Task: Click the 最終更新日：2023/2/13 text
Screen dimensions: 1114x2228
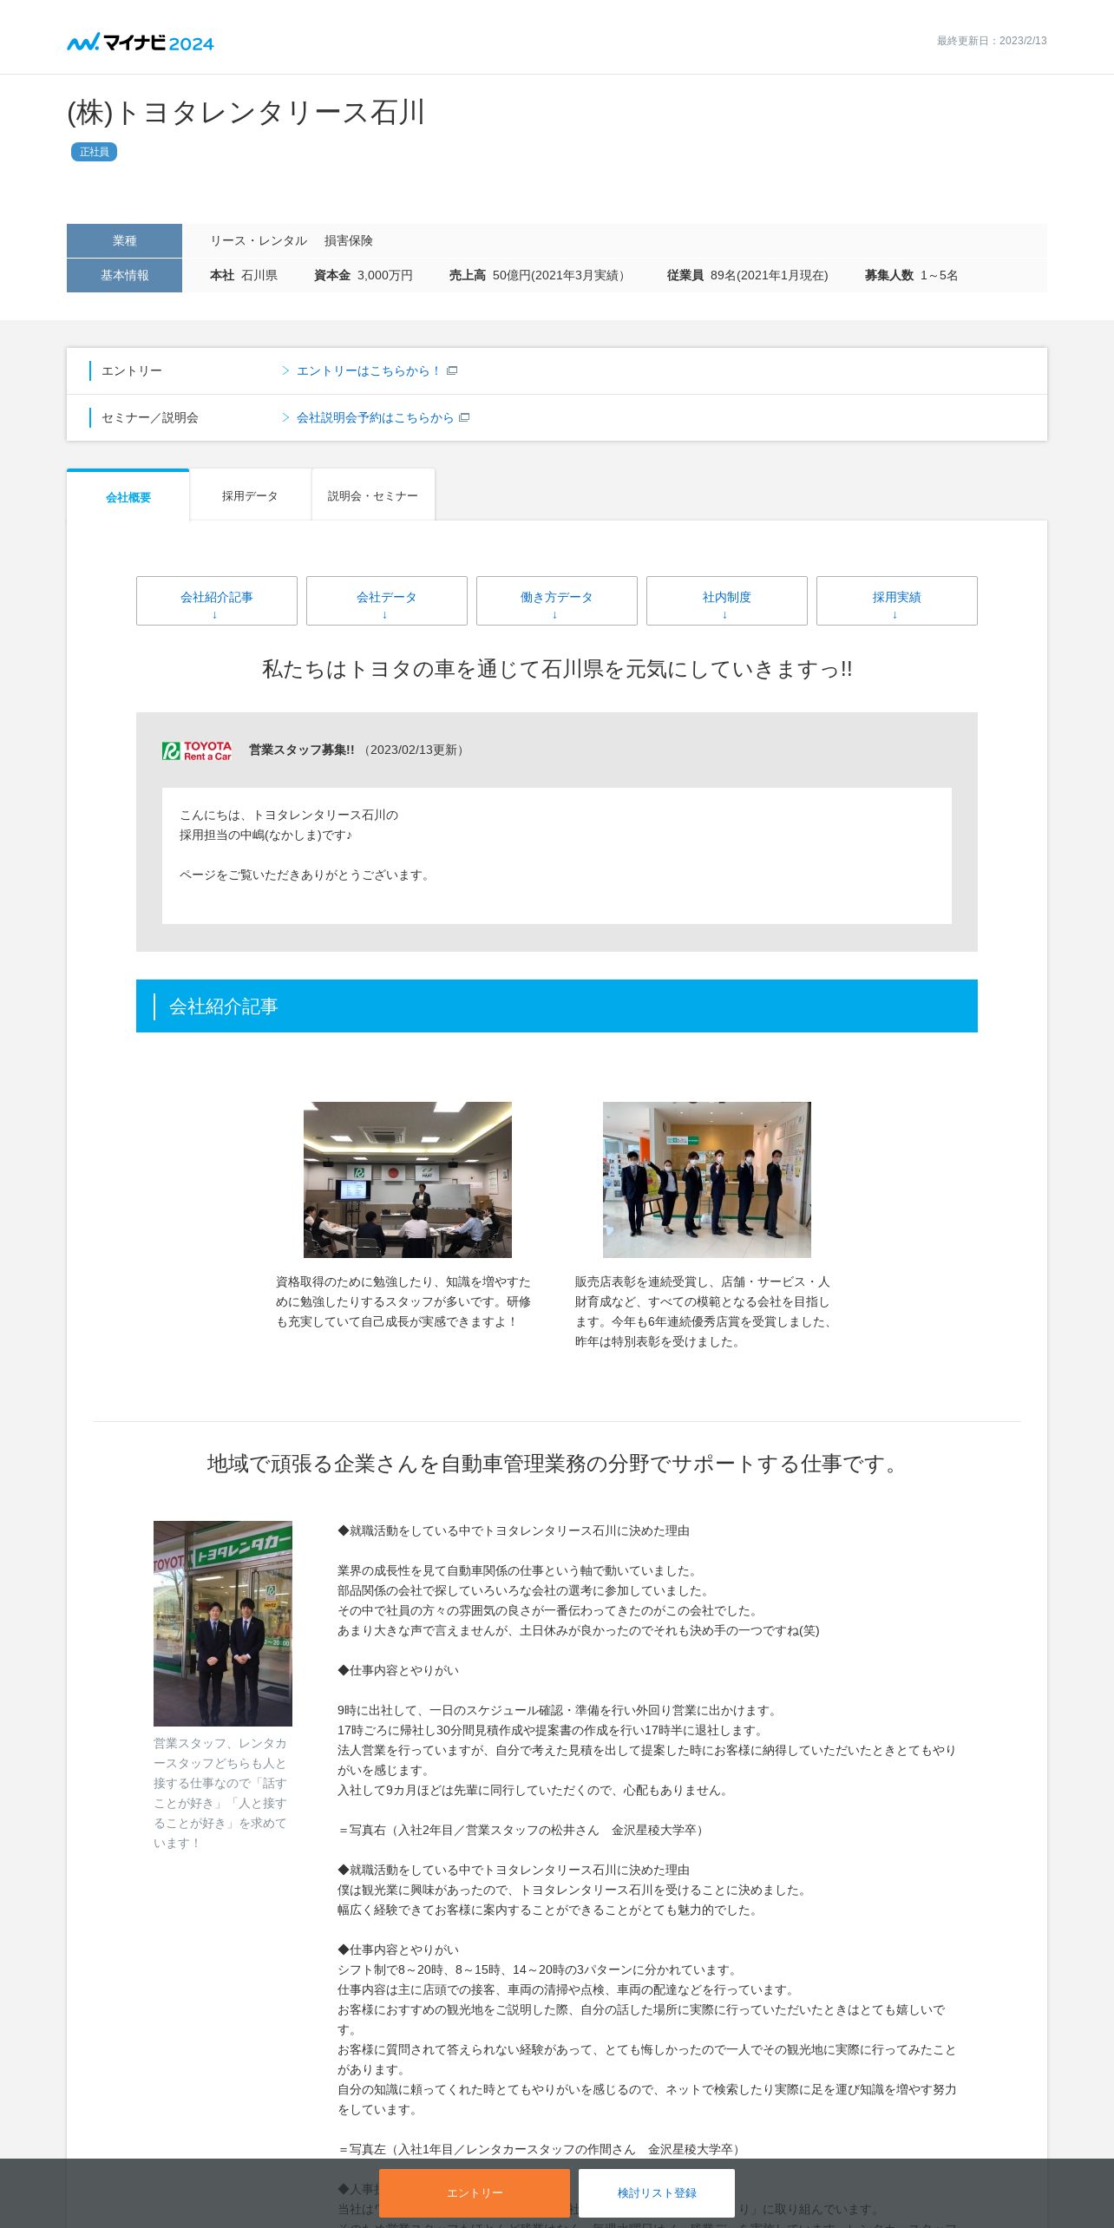Action: click(992, 41)
